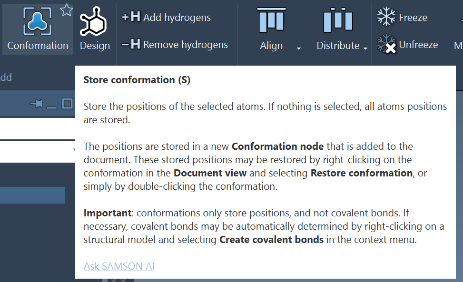Toggle the panel pin icon

click(x=36, y=104)
